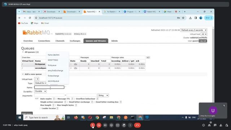Open Refresh every 5 seconds dropdown
Image resolution: width=231 pixels, height=130 pixels.
tap(194, 30)
